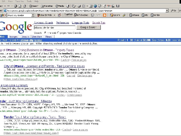The height and width of the screenshot is (136, 181).
Task: Open the Preferences link
Action: click(62, 23)
